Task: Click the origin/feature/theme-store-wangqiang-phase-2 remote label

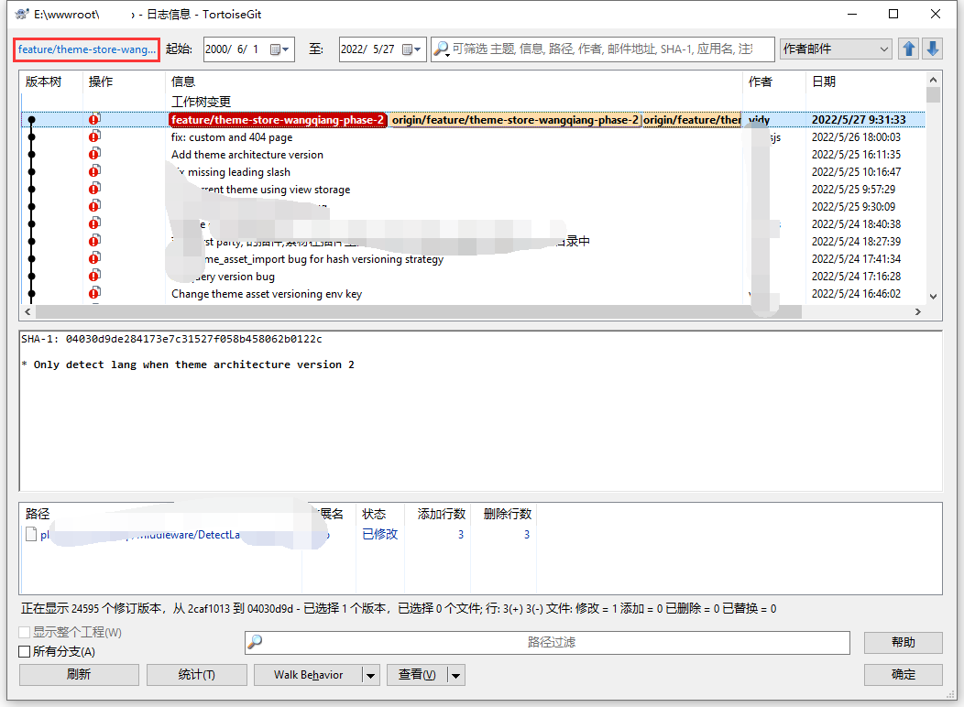Action: tap(515, 120)
